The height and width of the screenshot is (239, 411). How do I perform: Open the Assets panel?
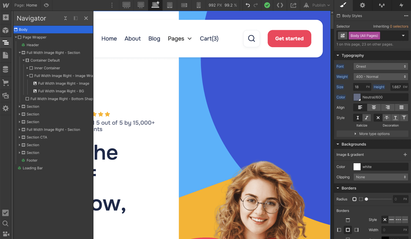(x=6, y=95)
